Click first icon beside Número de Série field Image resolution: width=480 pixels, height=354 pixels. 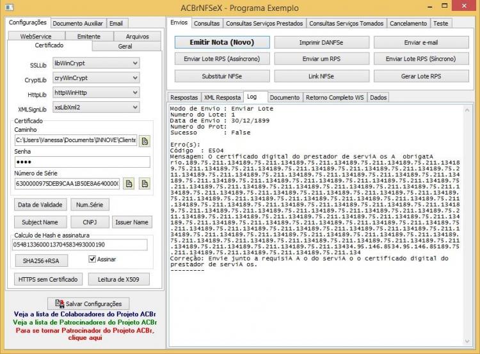129,184
